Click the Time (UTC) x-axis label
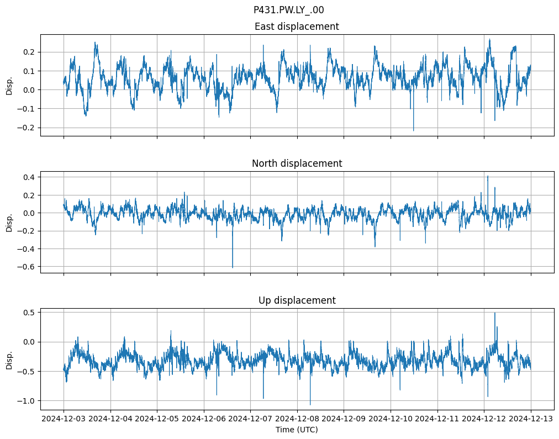Image resolution: width=559 pixels, height=439 pixels. tap(297, 430)
